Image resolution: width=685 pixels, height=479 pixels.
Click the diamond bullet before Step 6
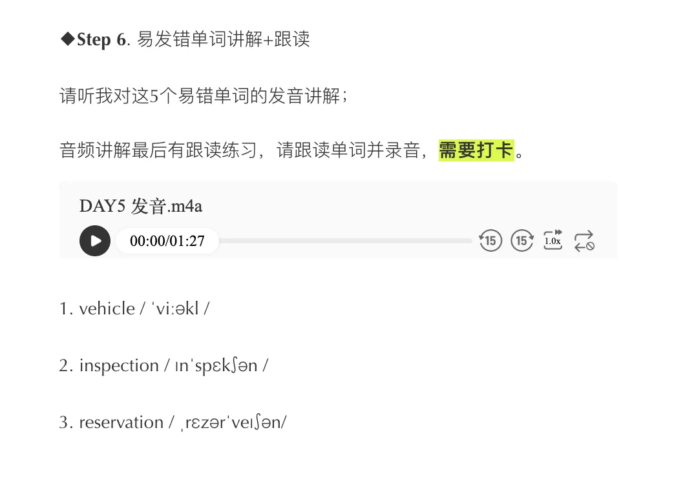click(68, 39)
